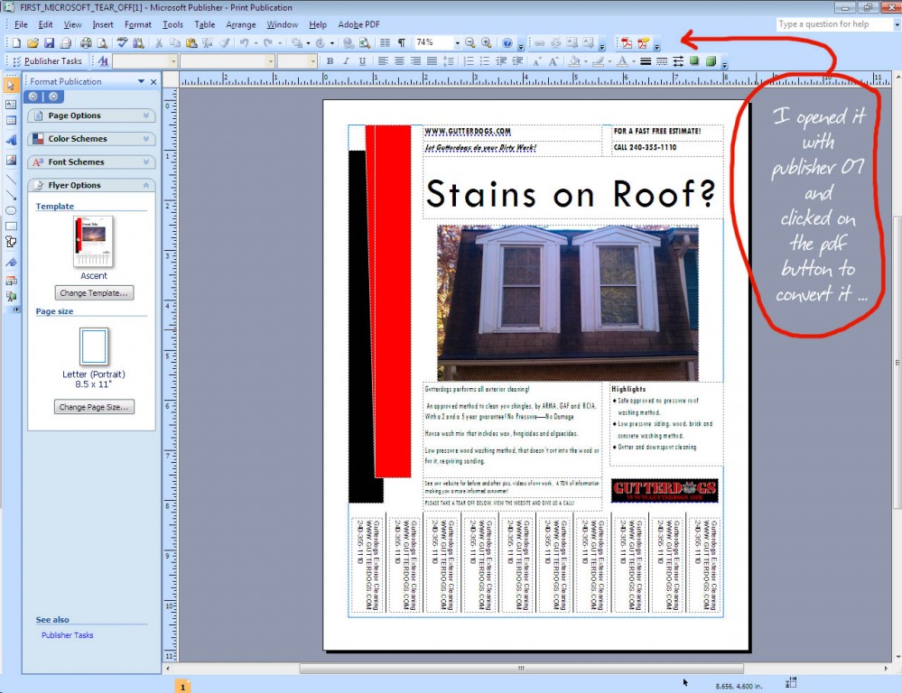Screen dimensions: 902x693
Task: Select the Insert Table tool
Action: [x=11, y=121]
